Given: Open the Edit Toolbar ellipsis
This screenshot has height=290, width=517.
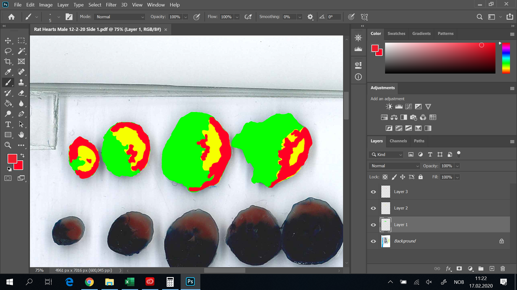Looking at the screenshot, I should [21, 145].
